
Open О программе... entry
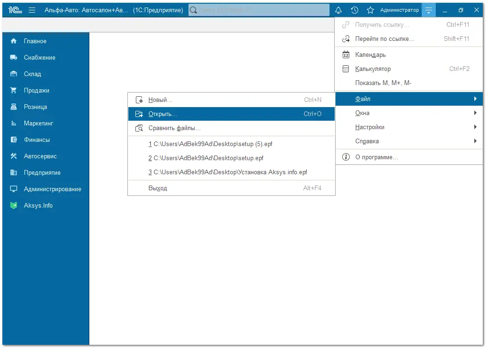[x=409, y=157]
